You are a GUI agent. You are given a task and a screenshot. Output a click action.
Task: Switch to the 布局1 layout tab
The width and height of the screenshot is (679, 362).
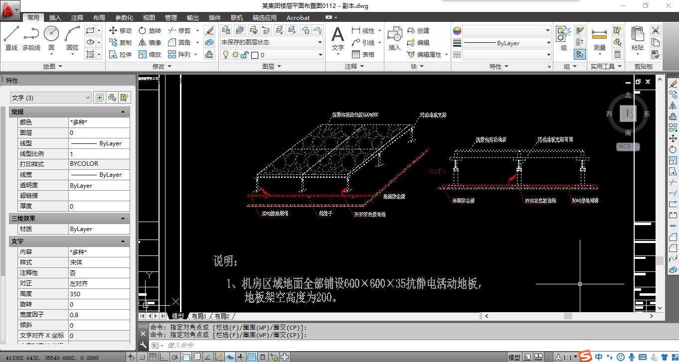point(199,316)
